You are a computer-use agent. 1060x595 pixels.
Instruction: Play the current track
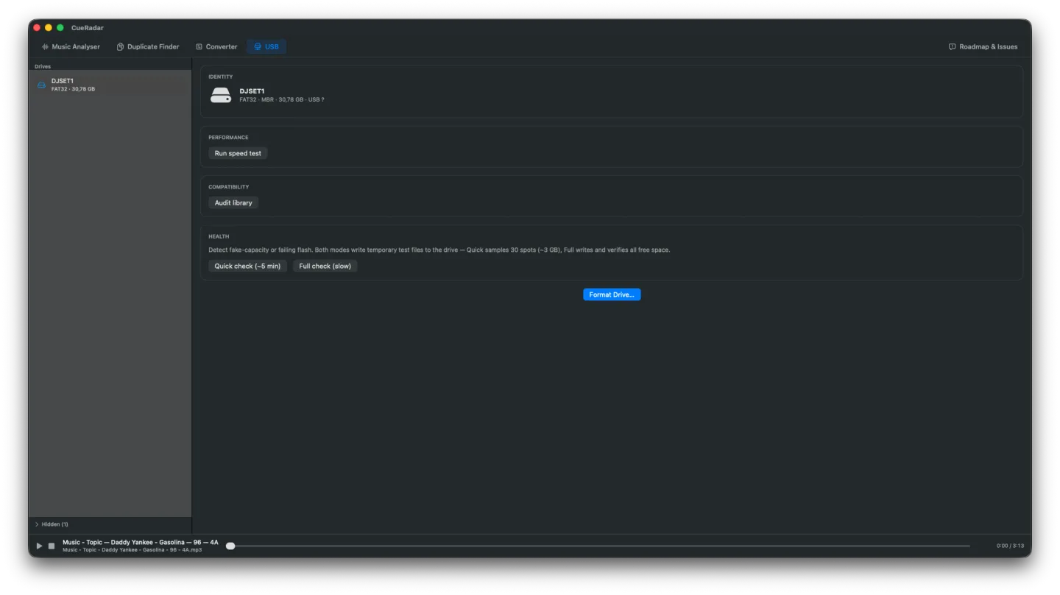39,546
